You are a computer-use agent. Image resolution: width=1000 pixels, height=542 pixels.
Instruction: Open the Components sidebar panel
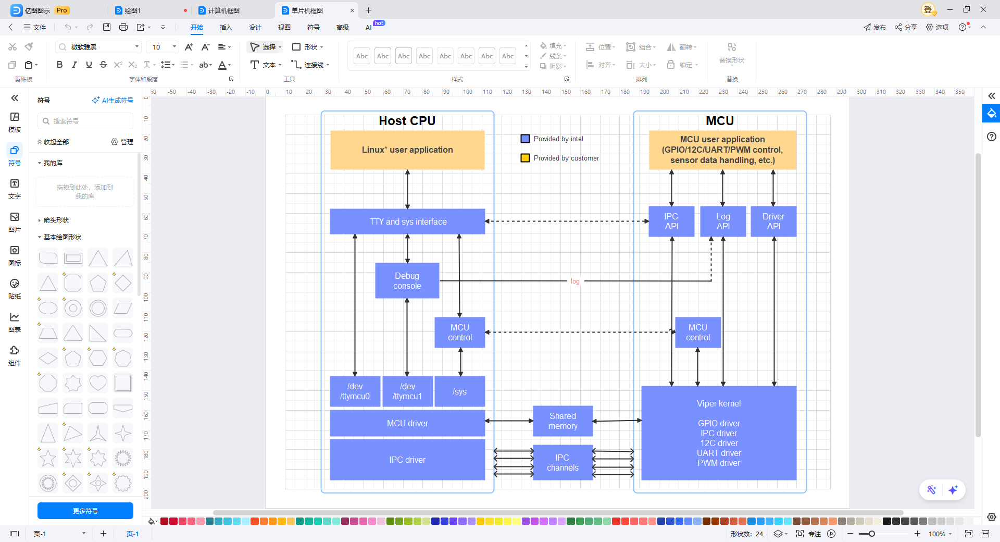15,355
